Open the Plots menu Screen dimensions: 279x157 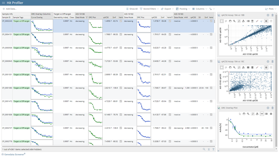[x=269, y=9]
